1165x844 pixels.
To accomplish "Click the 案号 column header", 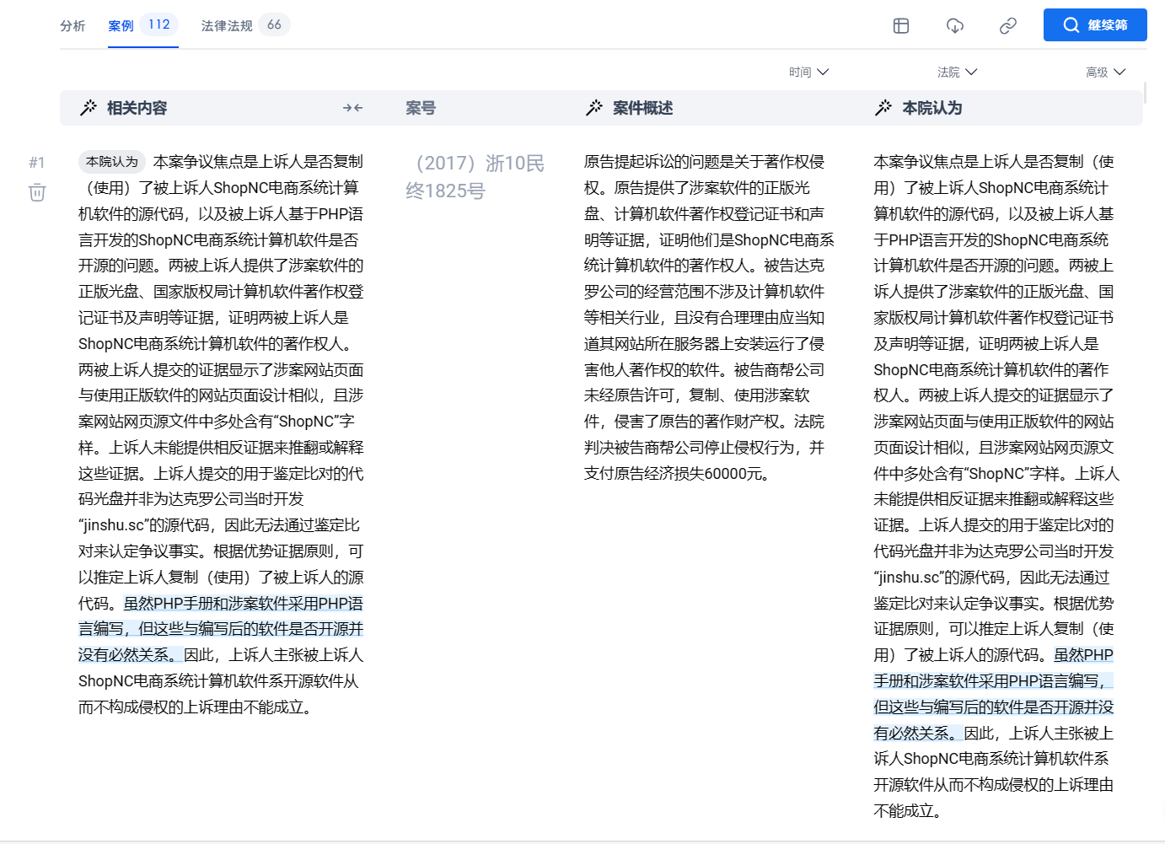I will pos(421,108).
